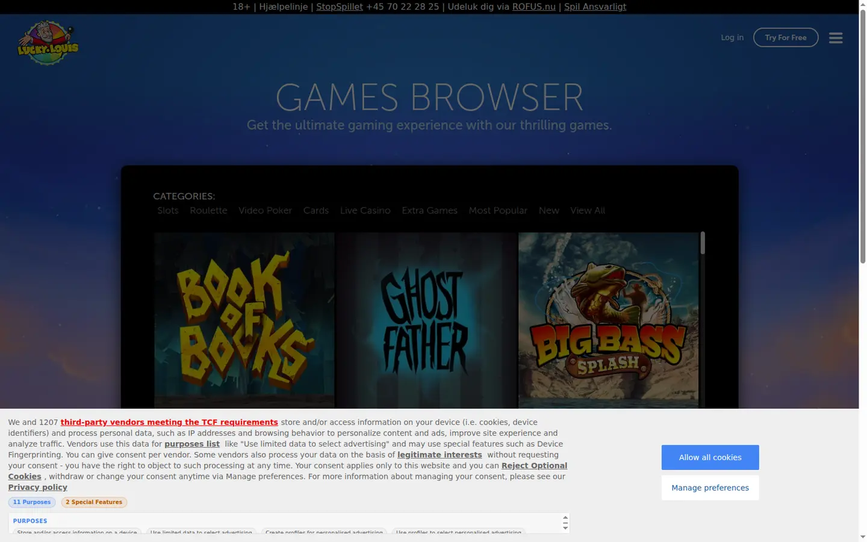Click the page scrollbar down arrow

click(x=863, y=537)
